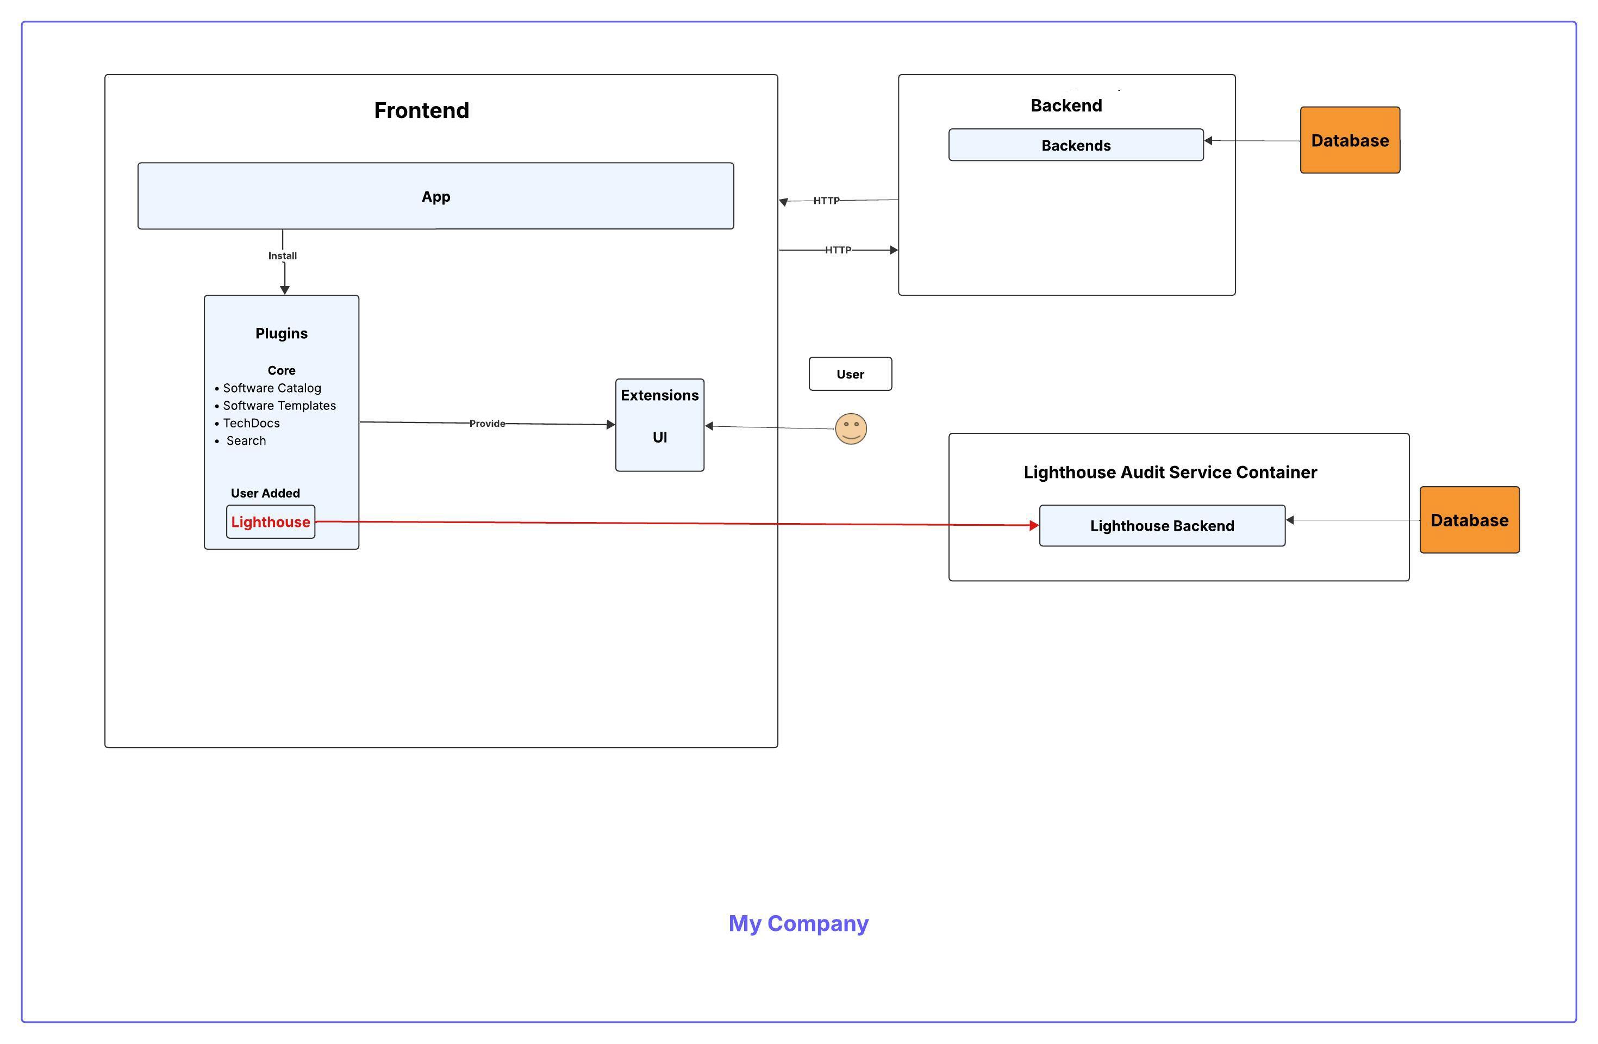Expand the User Added section
Viewport: 1598px width, 1044px height.
pyautogui.click(x=265, y=493)
